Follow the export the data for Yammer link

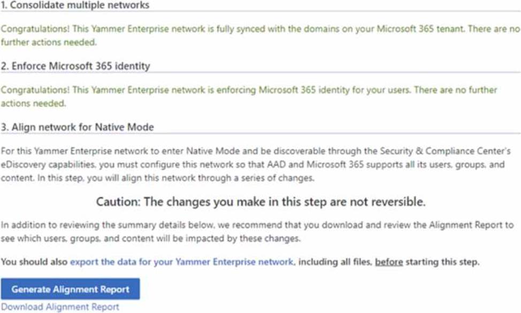182,262
